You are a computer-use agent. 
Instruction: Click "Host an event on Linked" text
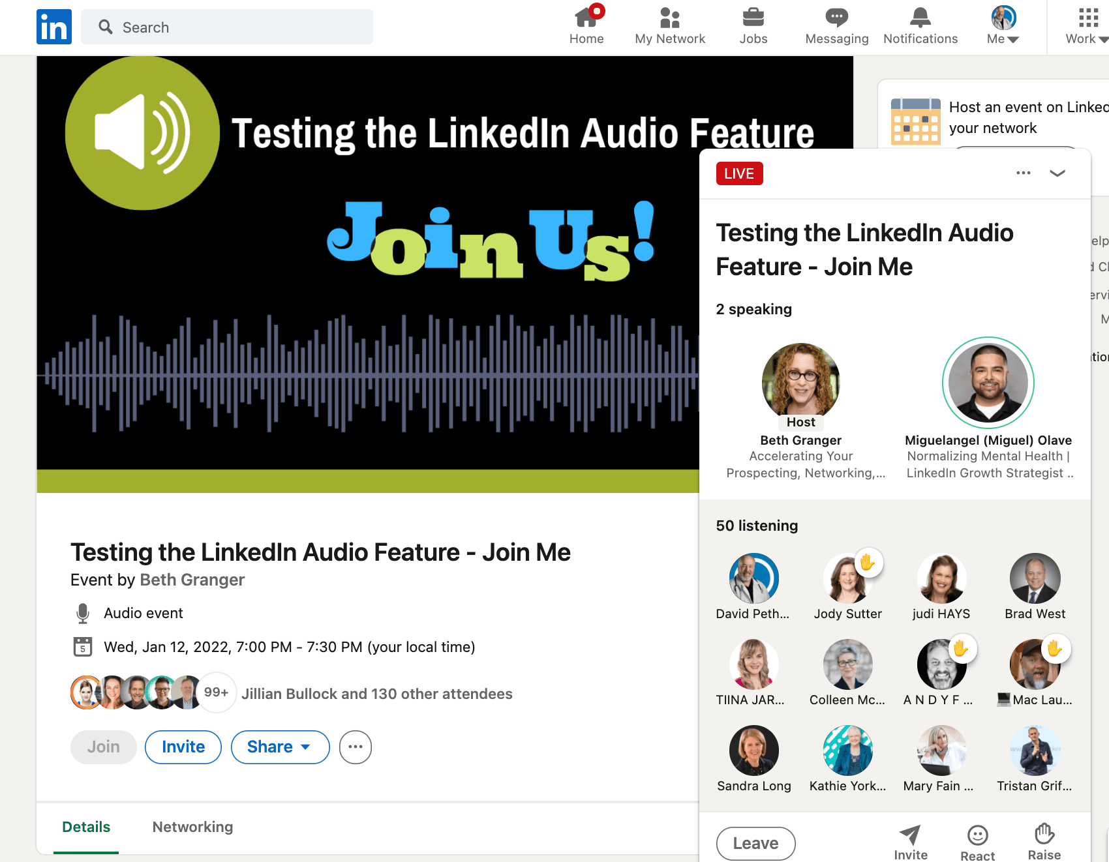[1029, 107]
